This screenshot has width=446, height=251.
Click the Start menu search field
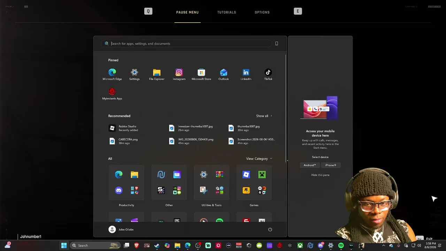(187, 44)
